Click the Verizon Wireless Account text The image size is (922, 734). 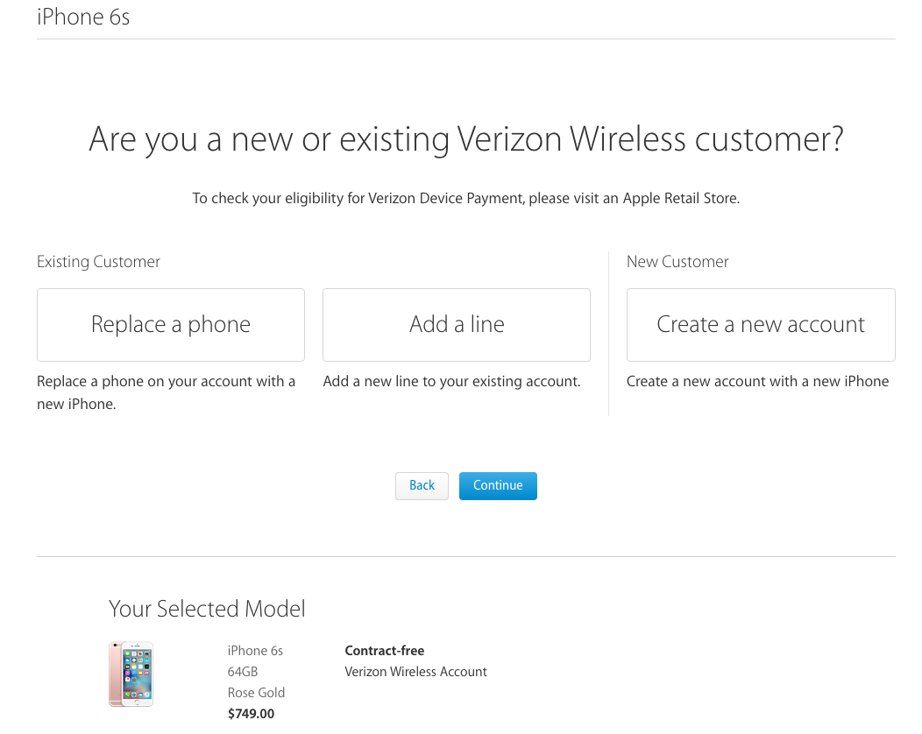pos(415,672)
